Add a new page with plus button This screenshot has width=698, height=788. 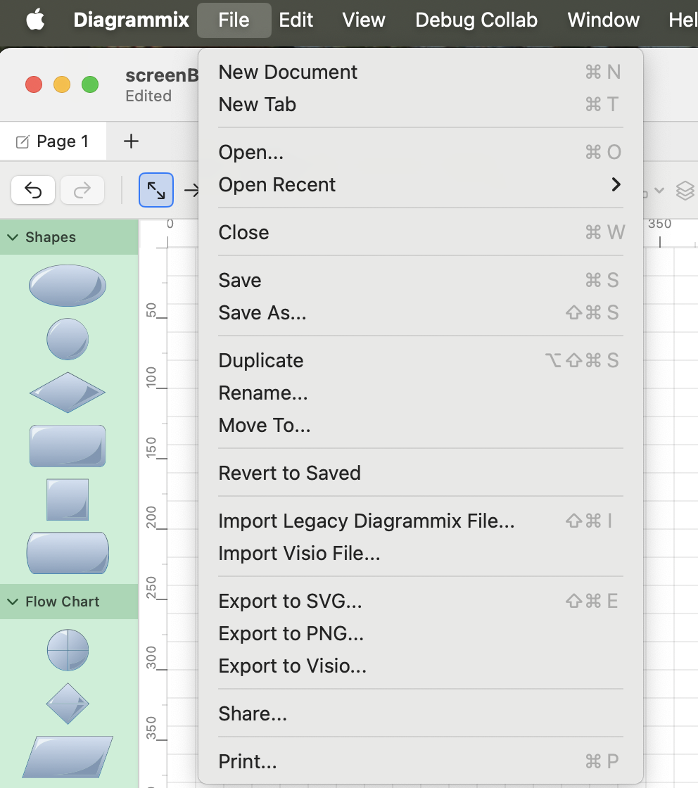(x=131, y=141)
